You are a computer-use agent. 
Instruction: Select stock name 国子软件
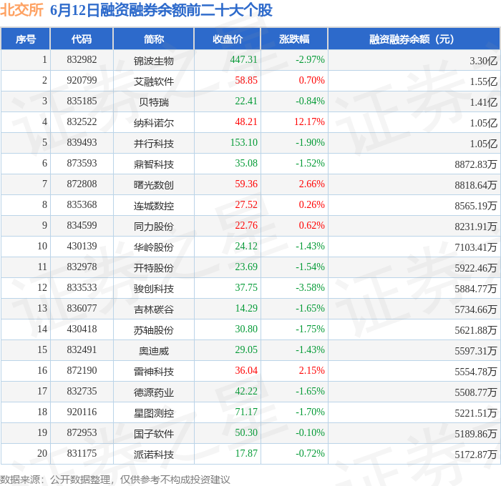(154, 434)
